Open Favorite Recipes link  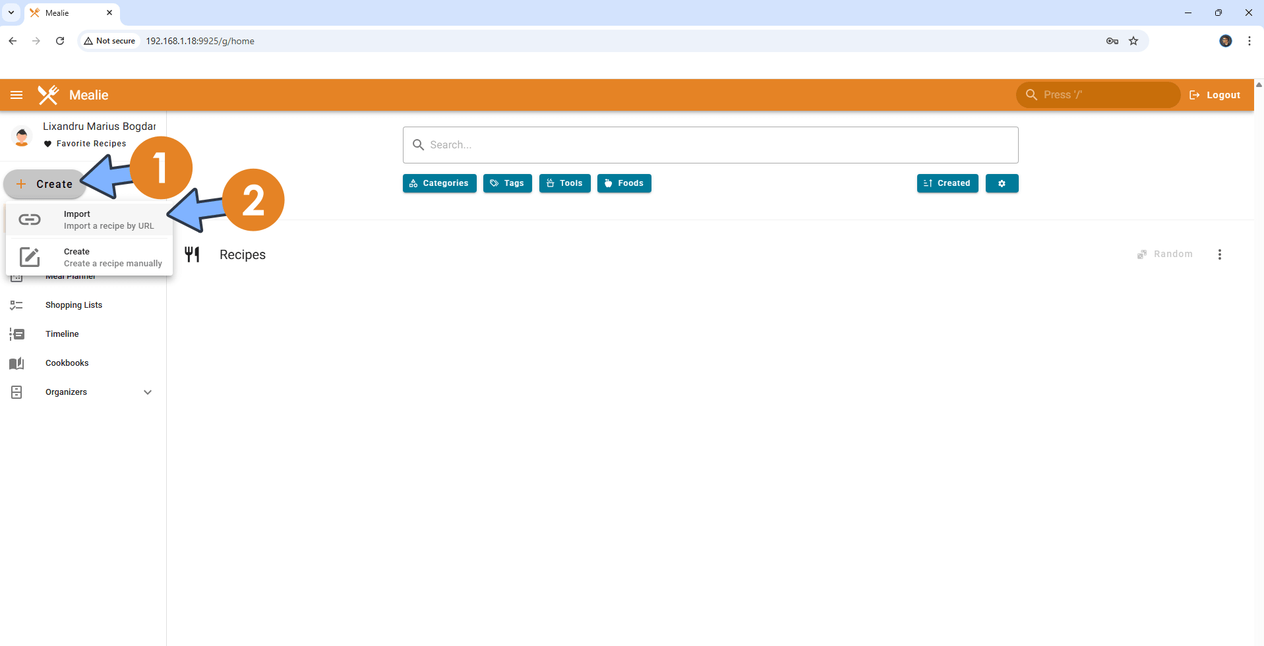pos(91,144)
